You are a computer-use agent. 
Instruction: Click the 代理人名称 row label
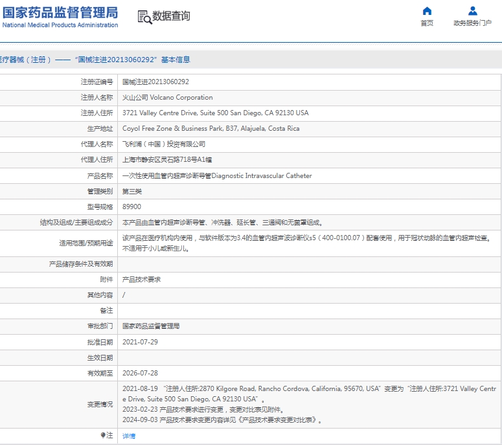[97, 144]
